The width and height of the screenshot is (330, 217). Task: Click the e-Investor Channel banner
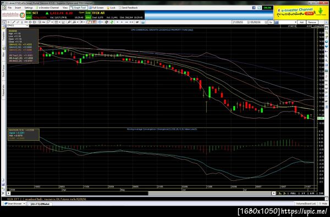pyautogui.click(x=301, y=13)
